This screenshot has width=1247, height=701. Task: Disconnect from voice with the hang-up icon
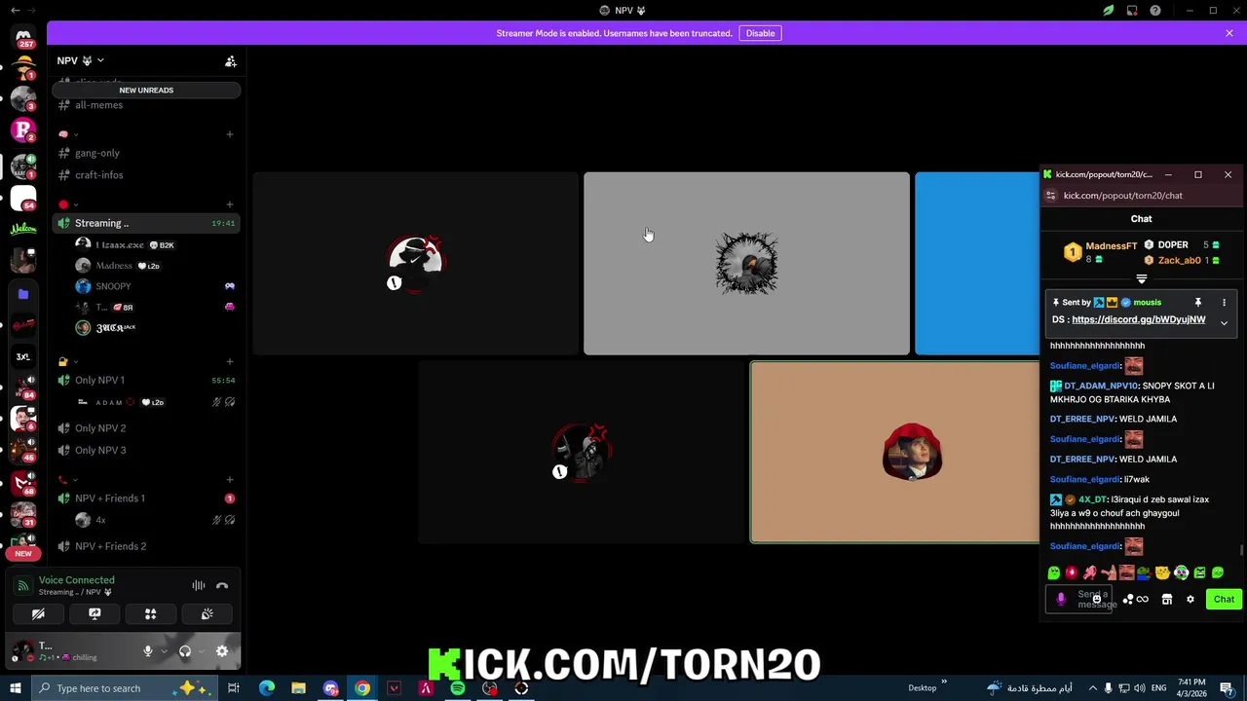tap(222, 585)
